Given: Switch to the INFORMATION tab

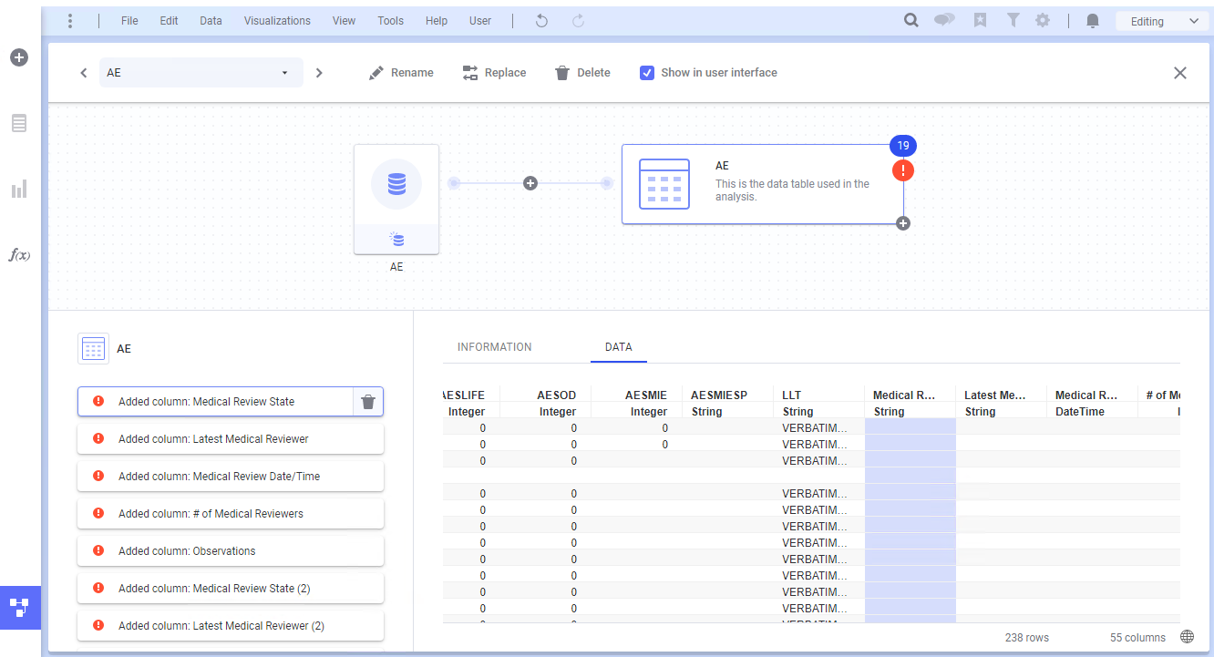Looking at the screenshot, I should [495, 347].
